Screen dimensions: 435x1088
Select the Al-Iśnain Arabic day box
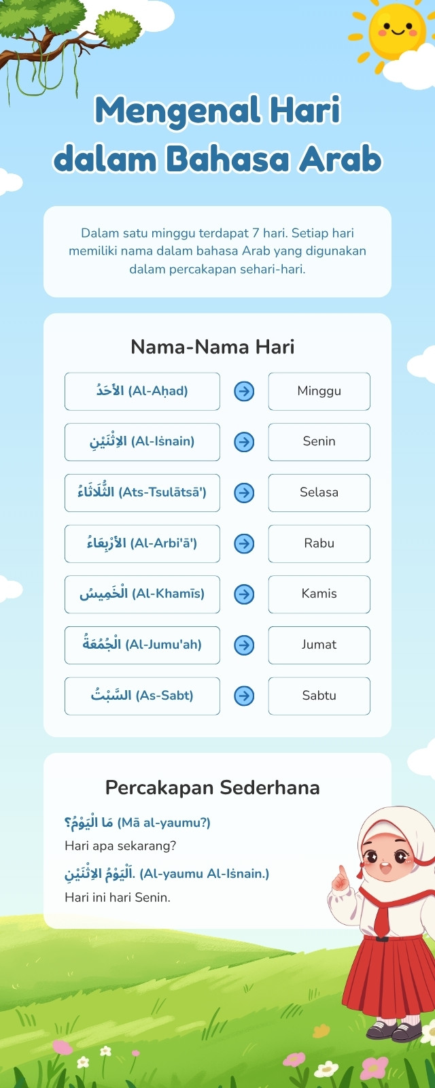point(142,442)
